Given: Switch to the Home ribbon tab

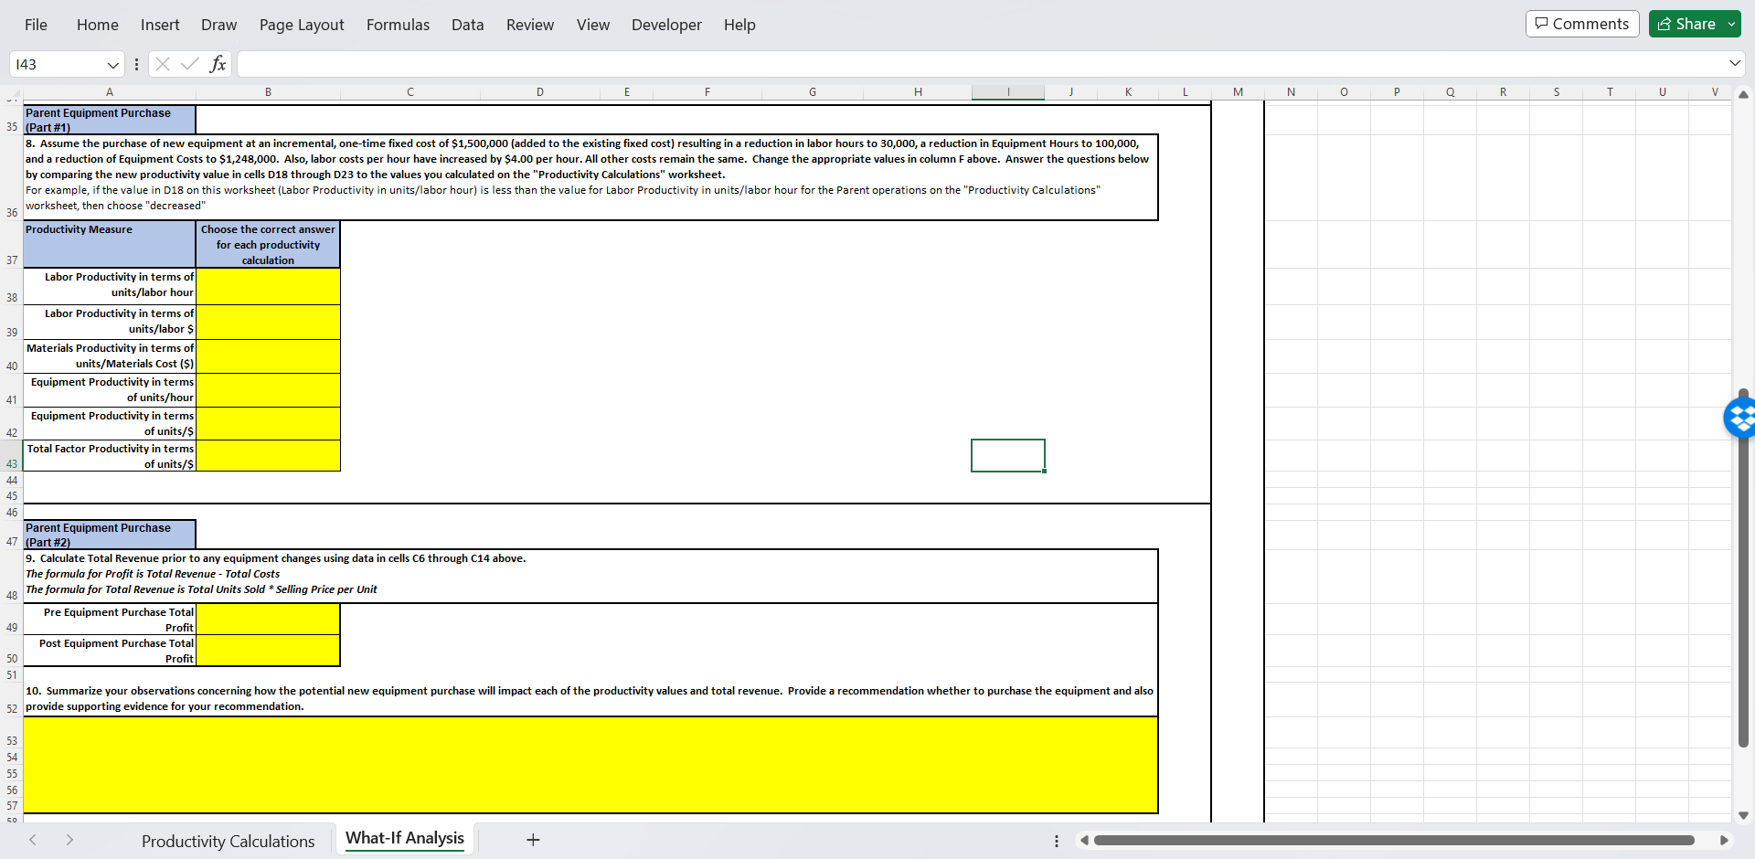Looking at the screenshot, I should click(x=98, y=25).
